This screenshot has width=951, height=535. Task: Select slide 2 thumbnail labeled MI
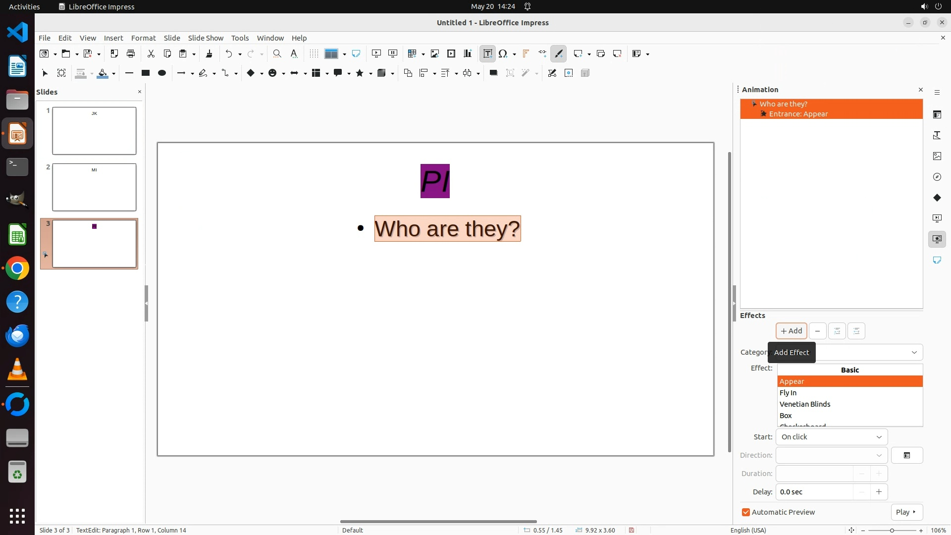[94, 187]
